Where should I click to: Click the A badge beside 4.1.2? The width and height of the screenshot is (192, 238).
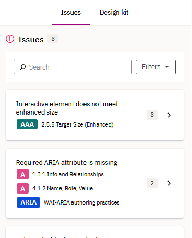(22, 188)
